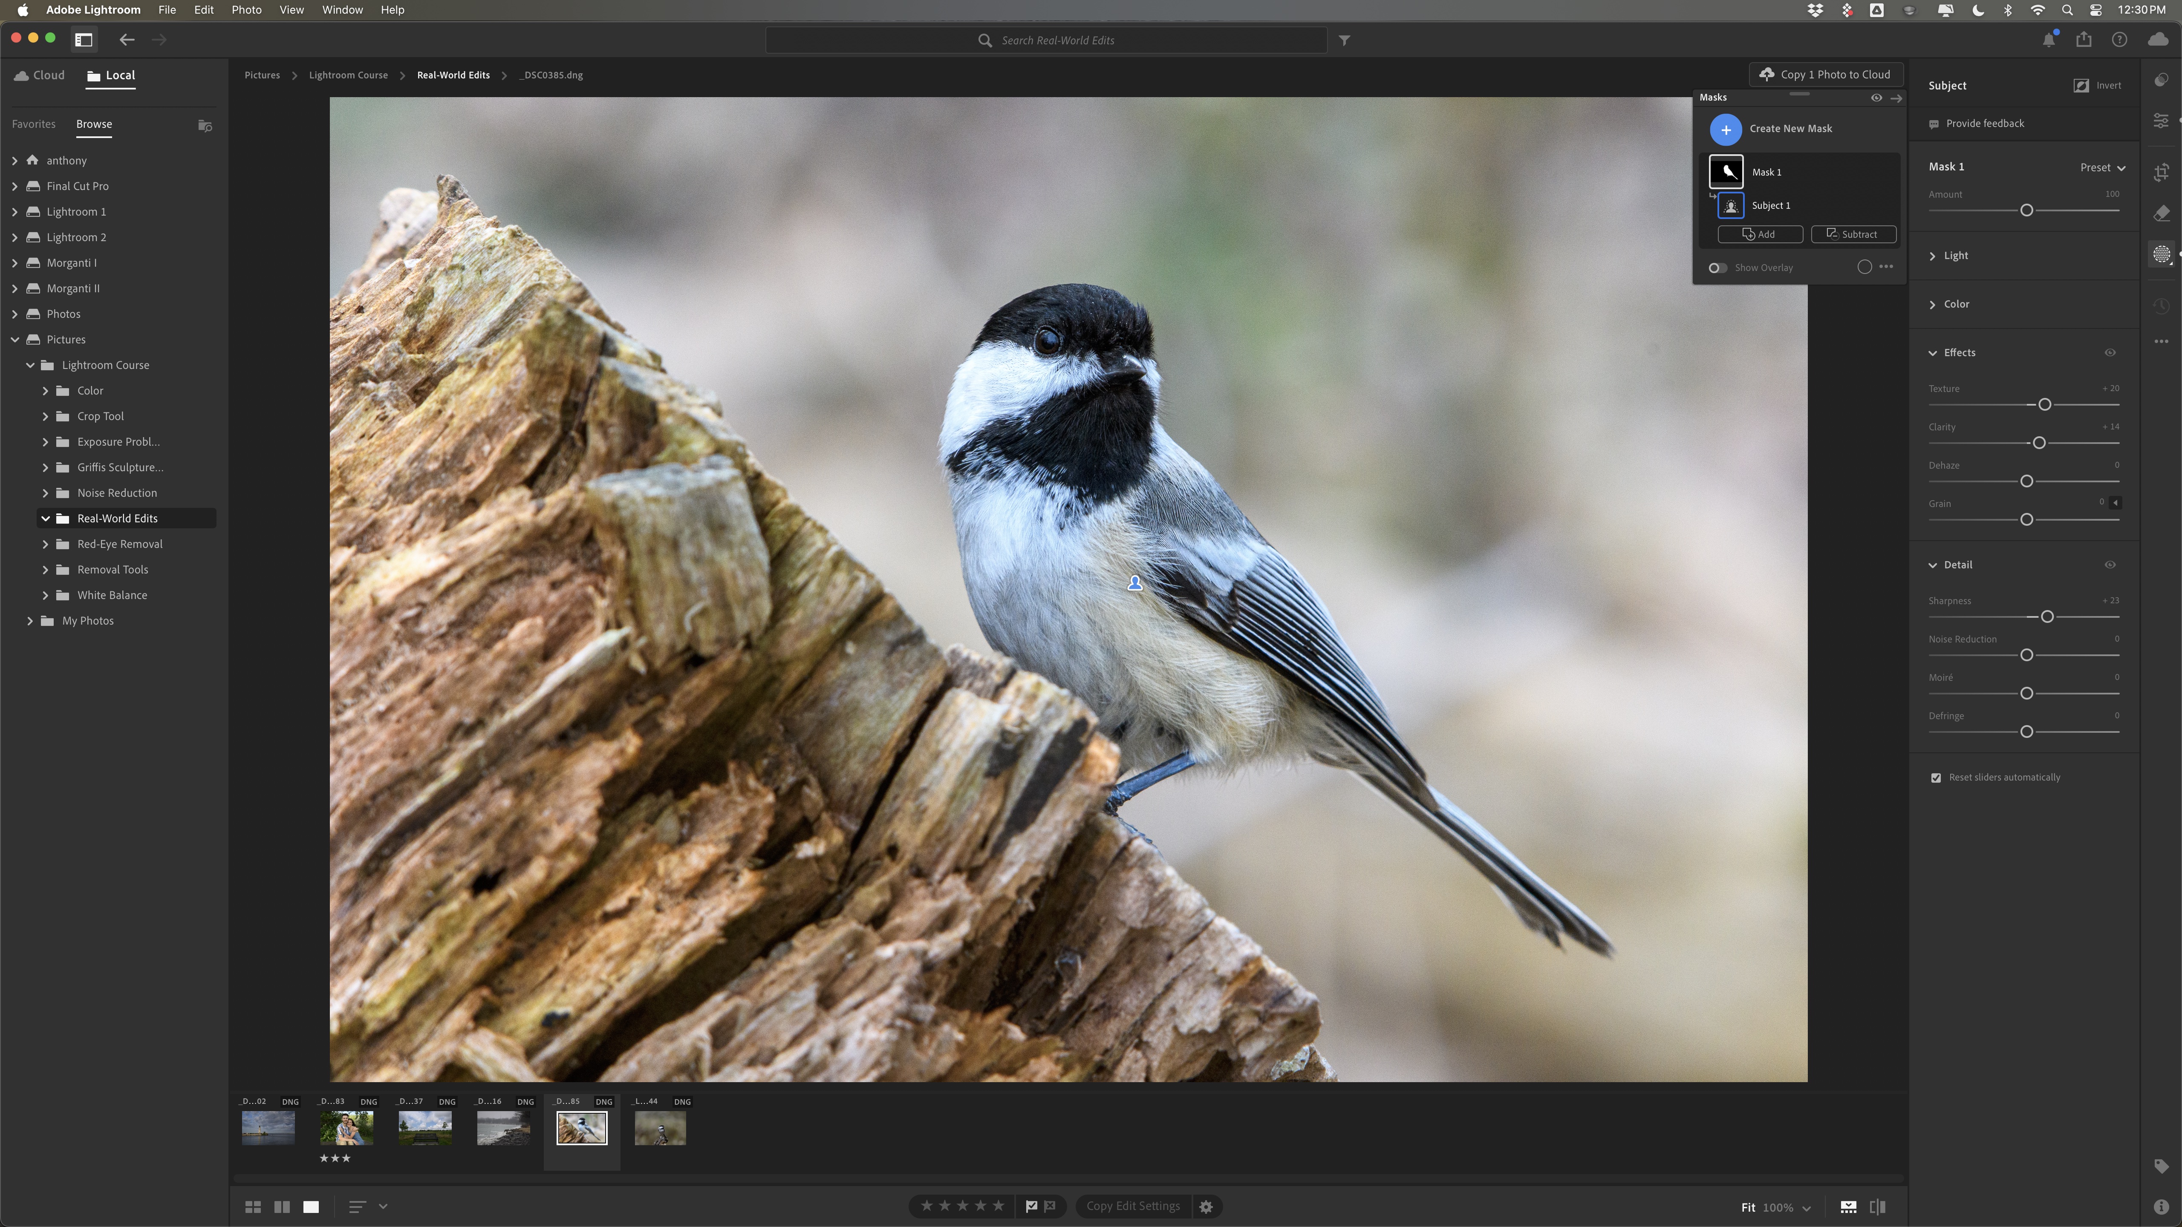This screenshot has height=1227, width=2182.
Task: Click the Create New Mask plus button
Action: click(1726, 129)
